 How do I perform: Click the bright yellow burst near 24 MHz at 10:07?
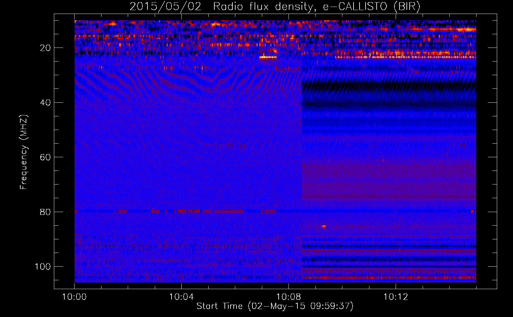(268, 58)
